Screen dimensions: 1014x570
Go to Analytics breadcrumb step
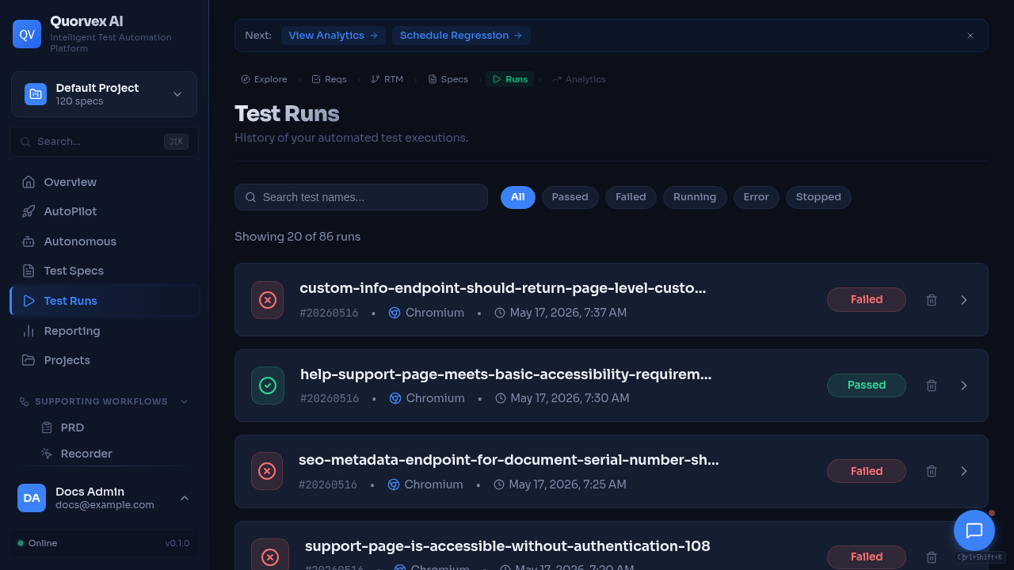click(579, 79)
